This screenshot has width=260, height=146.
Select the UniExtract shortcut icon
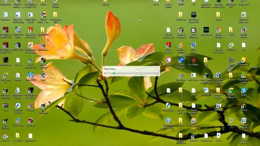(243, 60)
